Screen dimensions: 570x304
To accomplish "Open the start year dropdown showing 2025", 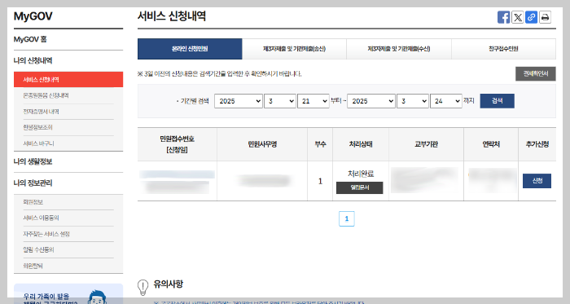I will [x=239, y=101].
